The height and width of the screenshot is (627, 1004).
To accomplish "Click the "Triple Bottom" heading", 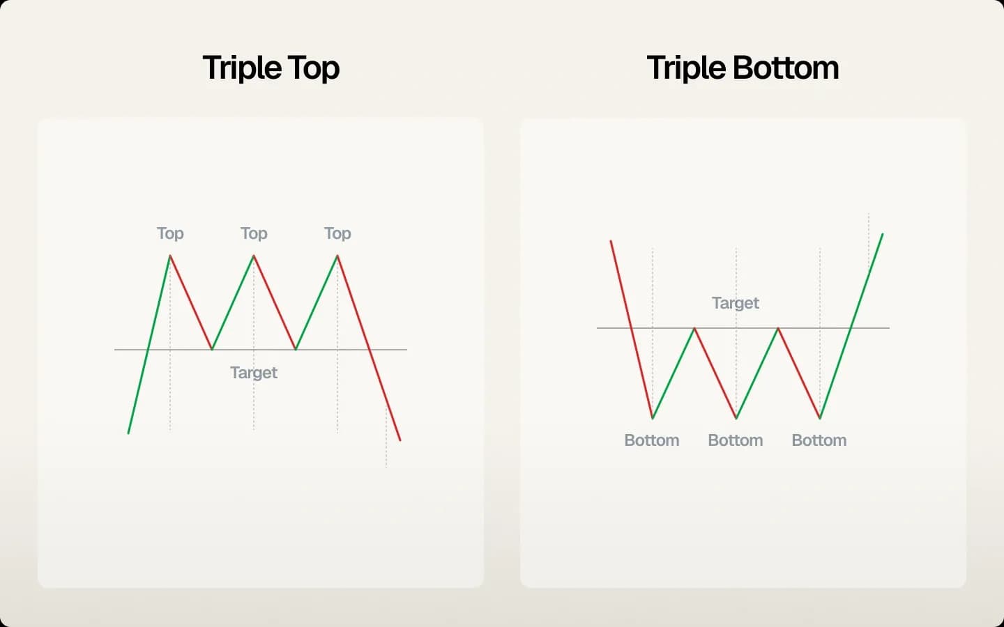I will click(743, 68).
